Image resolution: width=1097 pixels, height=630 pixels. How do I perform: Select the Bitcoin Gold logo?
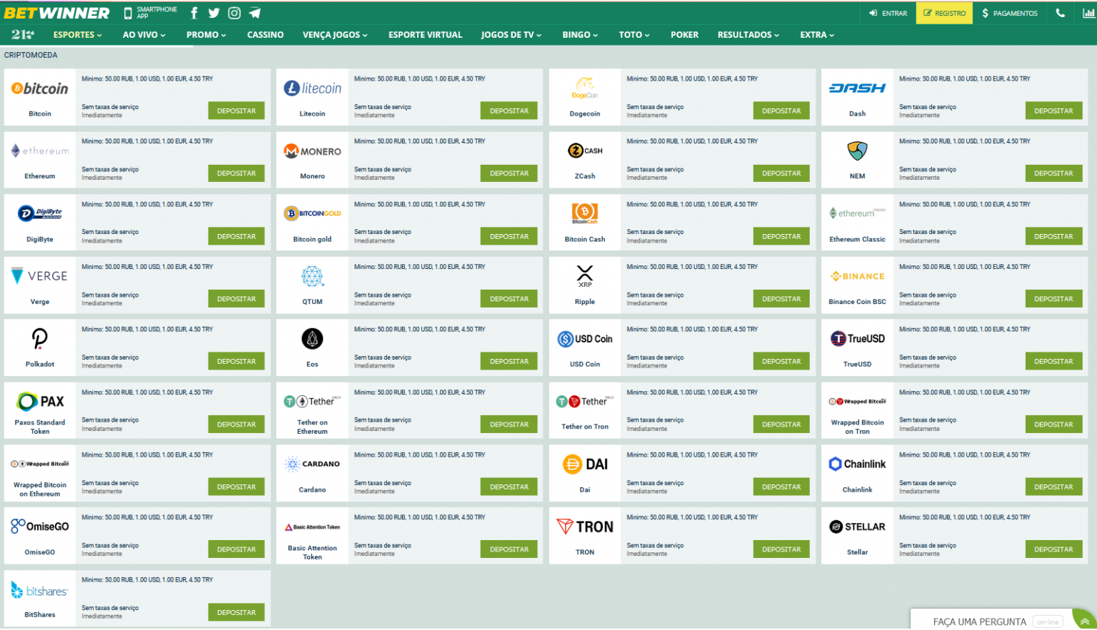[x=312, y=213]
